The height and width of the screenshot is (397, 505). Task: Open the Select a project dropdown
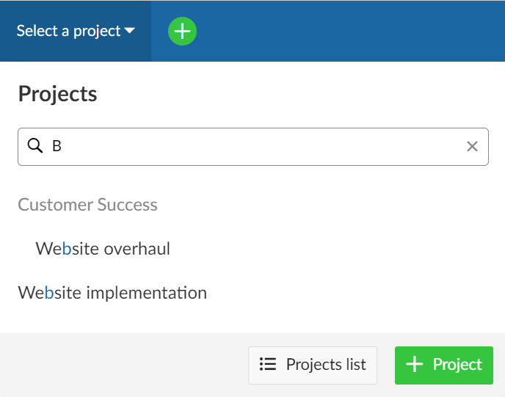[x=76, y=32]
